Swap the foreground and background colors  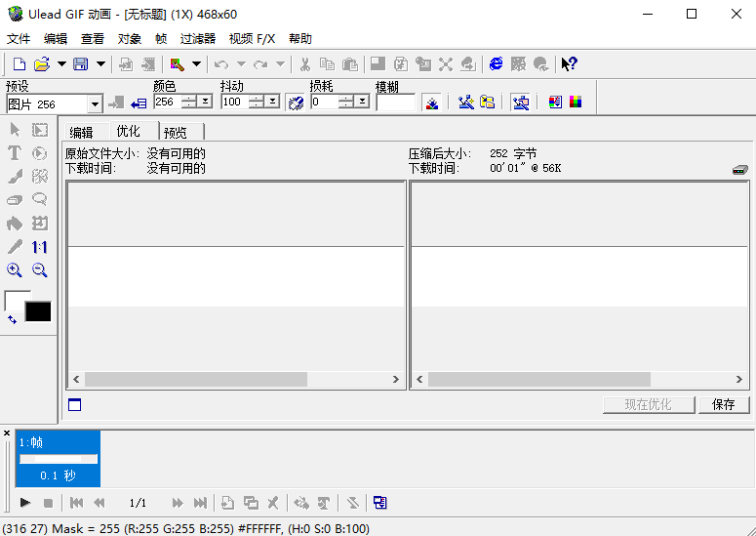pyautogui.click(x=12, y=319)
